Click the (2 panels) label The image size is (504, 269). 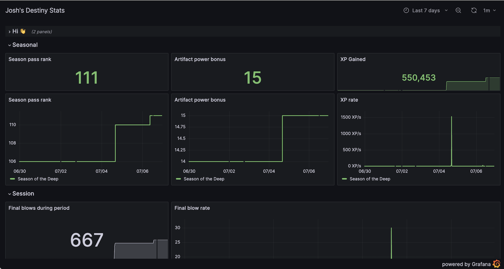pos(42,32)
